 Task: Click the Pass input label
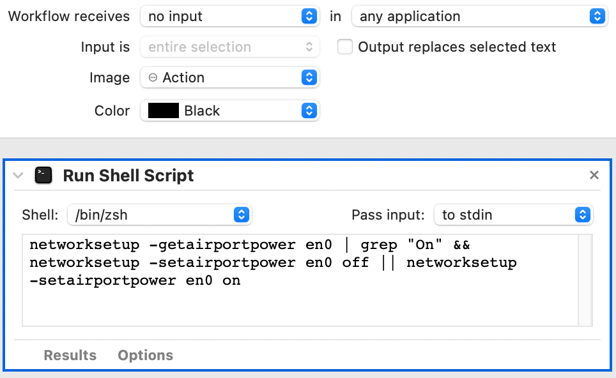click(388, 215)
